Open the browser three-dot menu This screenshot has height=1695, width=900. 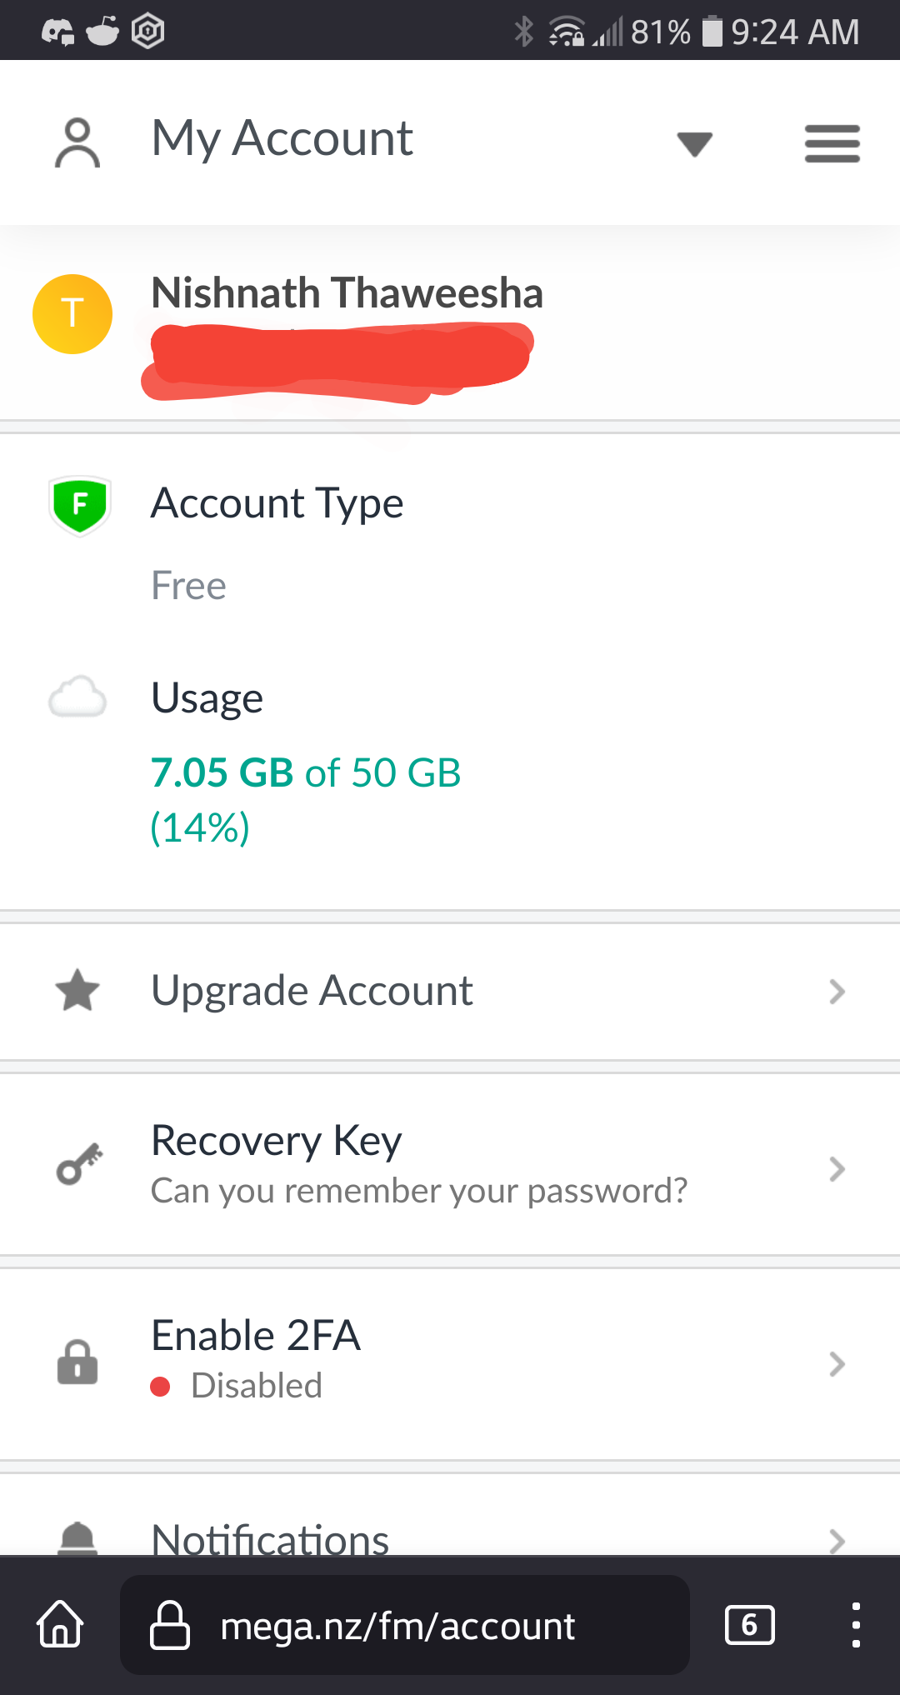coord(856,1625)
